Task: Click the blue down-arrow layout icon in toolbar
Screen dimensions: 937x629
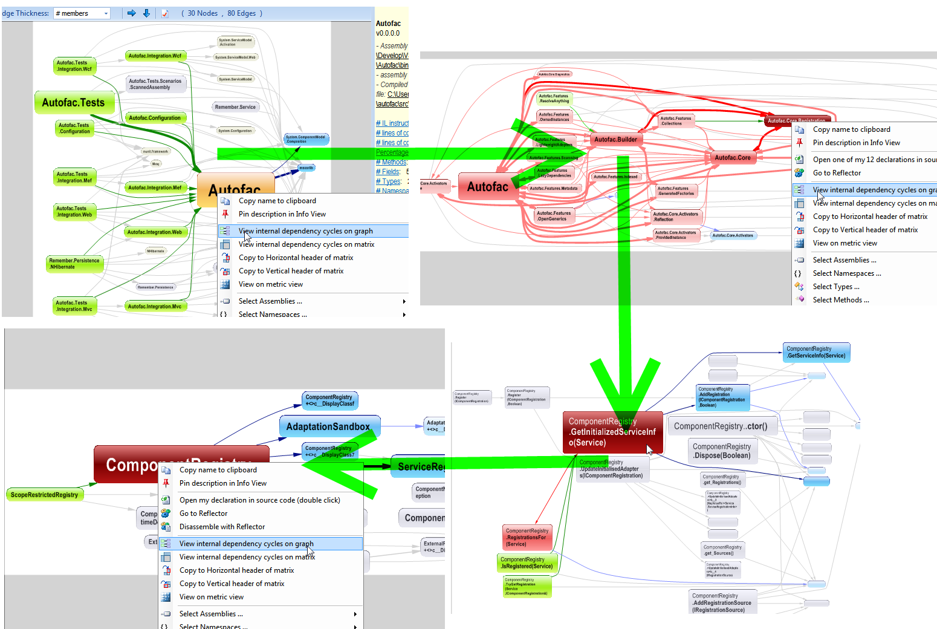Action: (146, 13)
